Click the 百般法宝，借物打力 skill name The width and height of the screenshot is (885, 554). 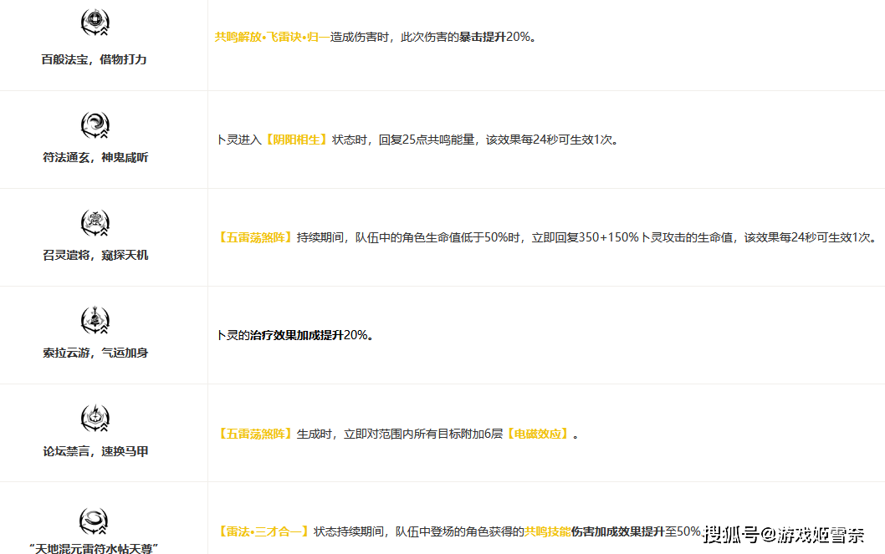95,60
